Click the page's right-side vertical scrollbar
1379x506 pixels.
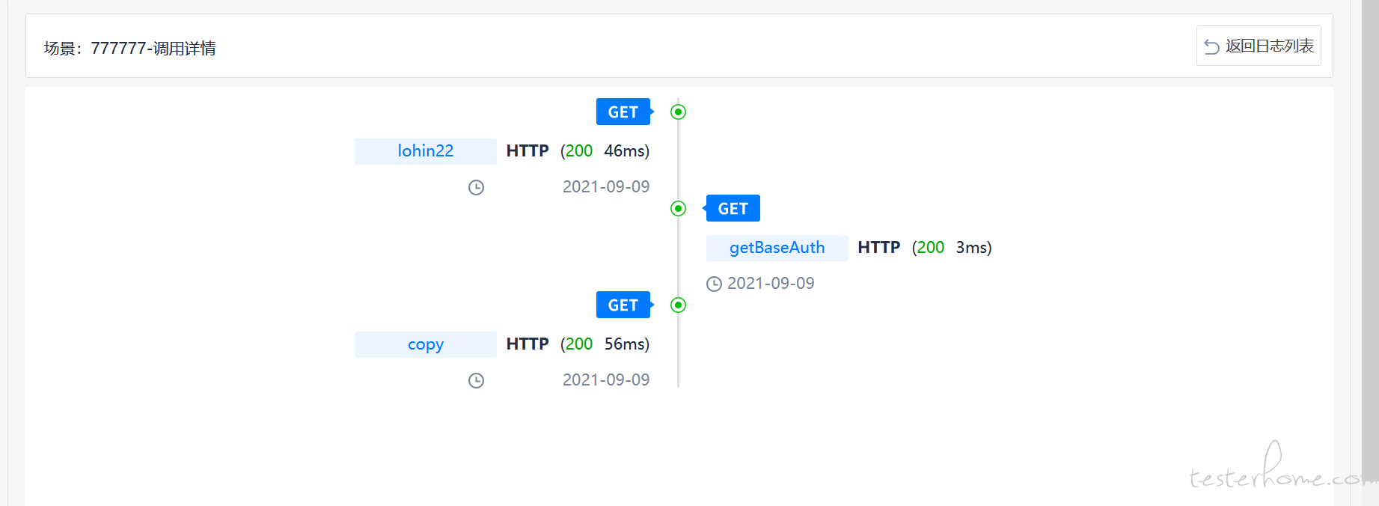(x=1370, y=253)
